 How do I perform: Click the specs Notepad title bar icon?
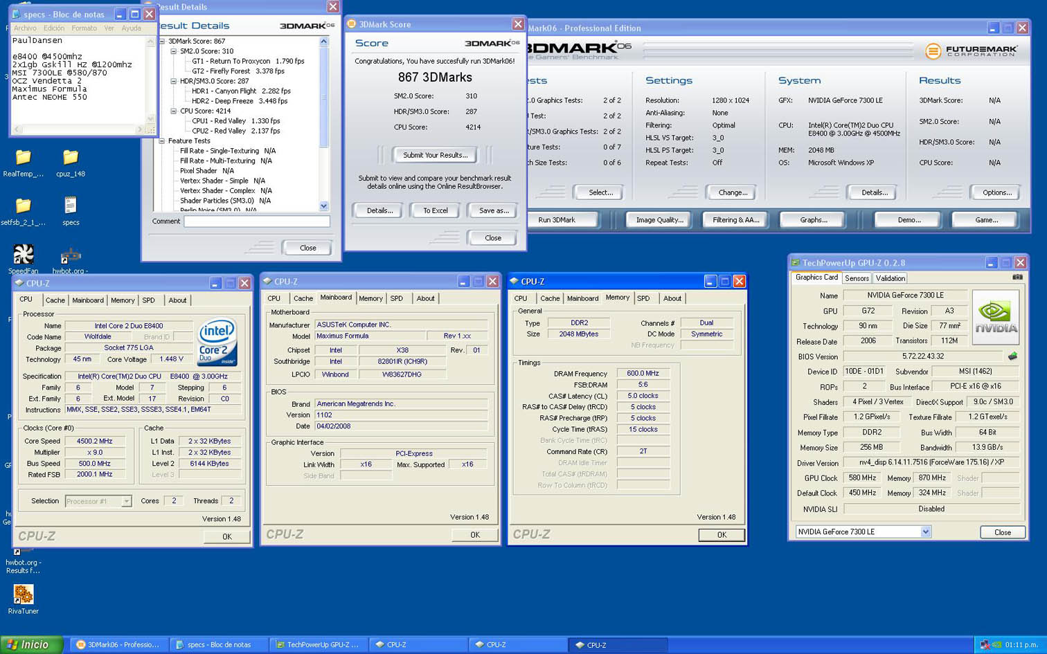17,14
